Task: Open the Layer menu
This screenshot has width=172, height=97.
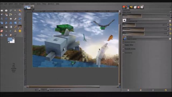Action: point(27,4)
